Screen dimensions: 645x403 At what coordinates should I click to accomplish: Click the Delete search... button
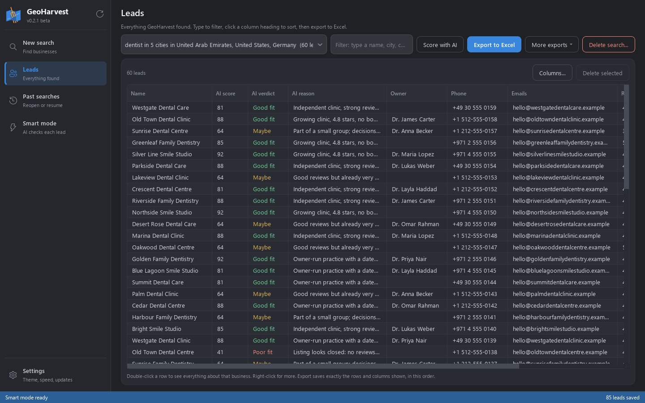pos(608,45)
